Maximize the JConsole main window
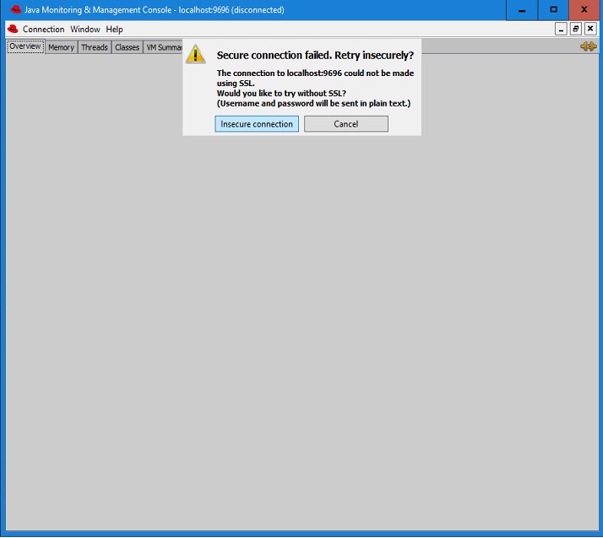This screenshot has width=603, height=538. click(553, 10)
